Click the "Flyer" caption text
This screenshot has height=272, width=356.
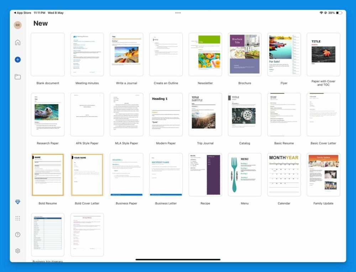(284, 83)
